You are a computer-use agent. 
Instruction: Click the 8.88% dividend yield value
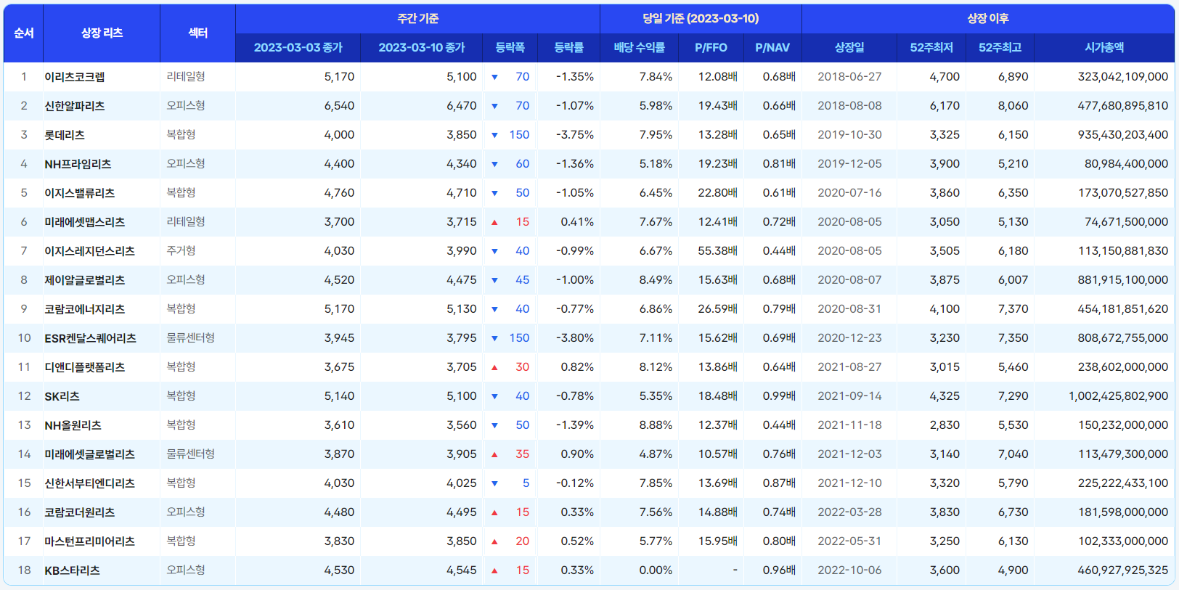coord(656,425)
